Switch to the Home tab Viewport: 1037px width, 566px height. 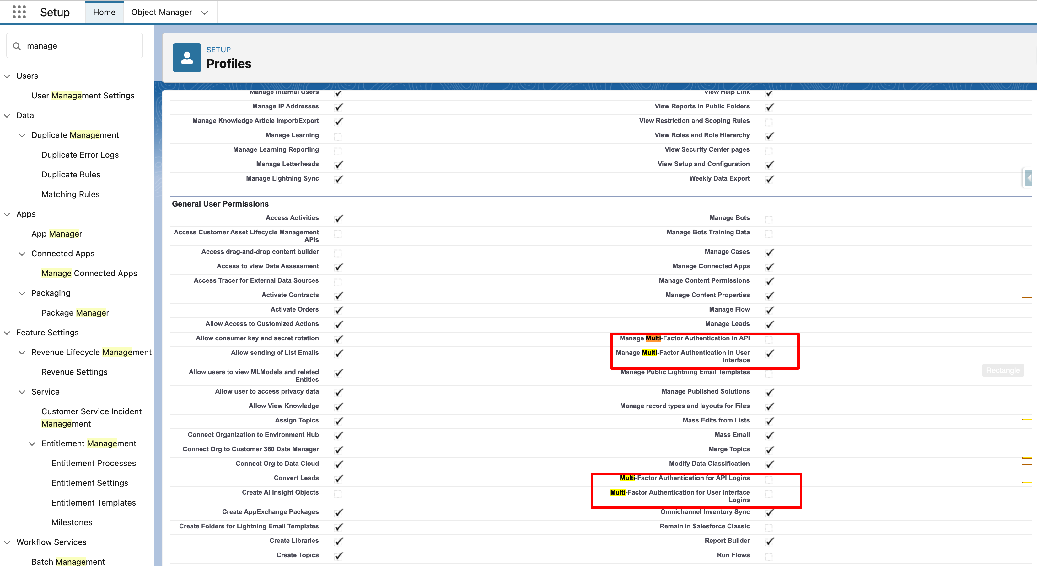click(x=104, y=12)
